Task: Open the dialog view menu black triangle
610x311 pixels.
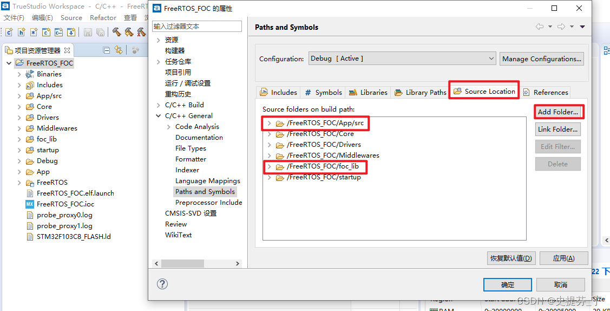Action: tap(582, 27)
